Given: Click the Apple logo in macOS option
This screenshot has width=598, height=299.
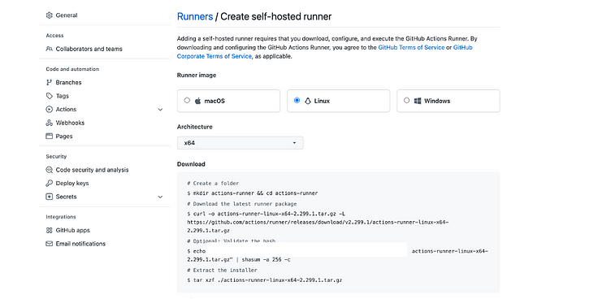Looking at the screenshot, I should [197, 101].
